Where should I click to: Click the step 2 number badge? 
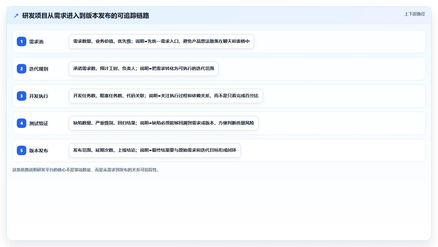click(22, 69)
